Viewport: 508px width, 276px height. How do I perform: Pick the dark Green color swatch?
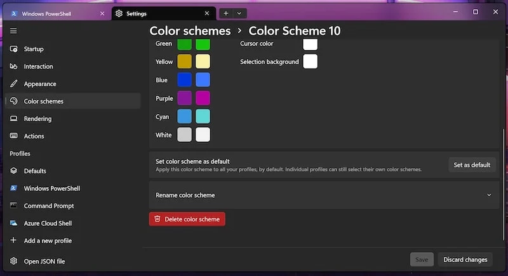[184, 44]
